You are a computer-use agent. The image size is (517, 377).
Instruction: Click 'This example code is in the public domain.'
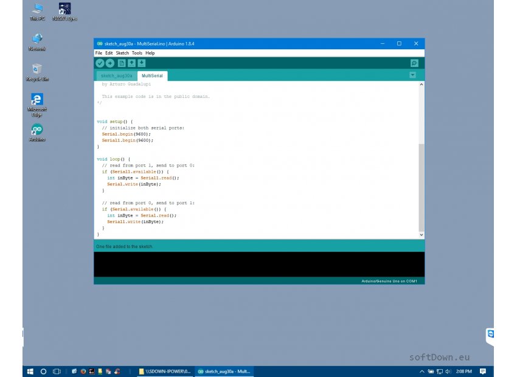point(156,97)
